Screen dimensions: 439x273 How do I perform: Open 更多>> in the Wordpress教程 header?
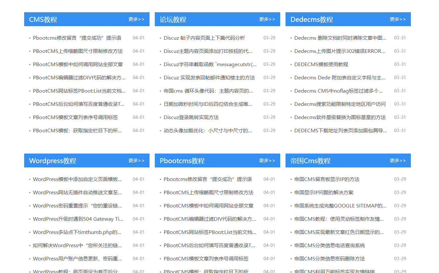coord(136,160)
